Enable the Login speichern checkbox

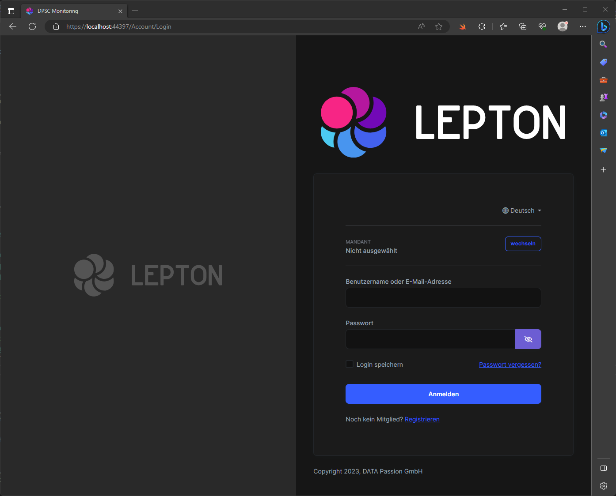[349, 364]
